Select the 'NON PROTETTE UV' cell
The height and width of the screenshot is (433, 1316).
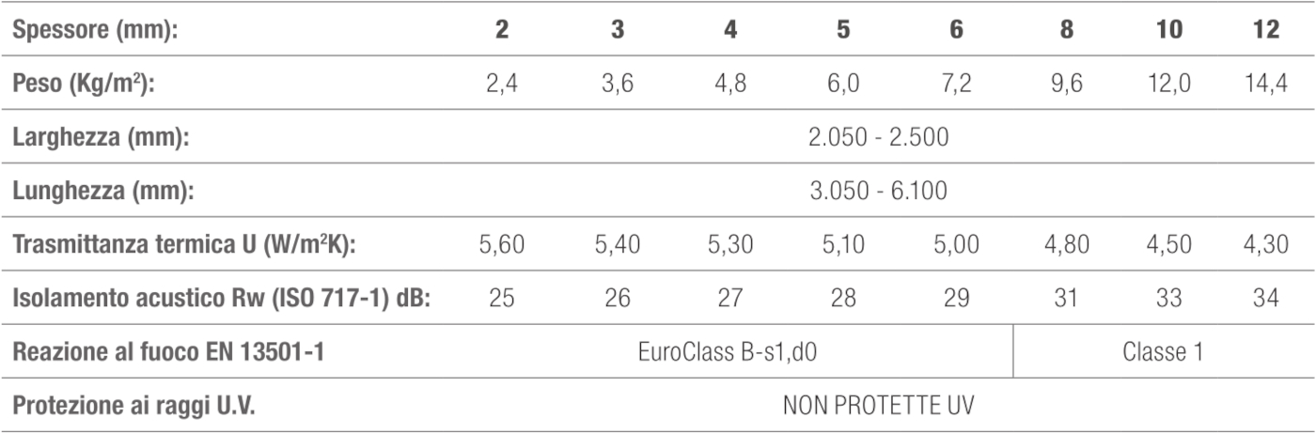[879, 407]
